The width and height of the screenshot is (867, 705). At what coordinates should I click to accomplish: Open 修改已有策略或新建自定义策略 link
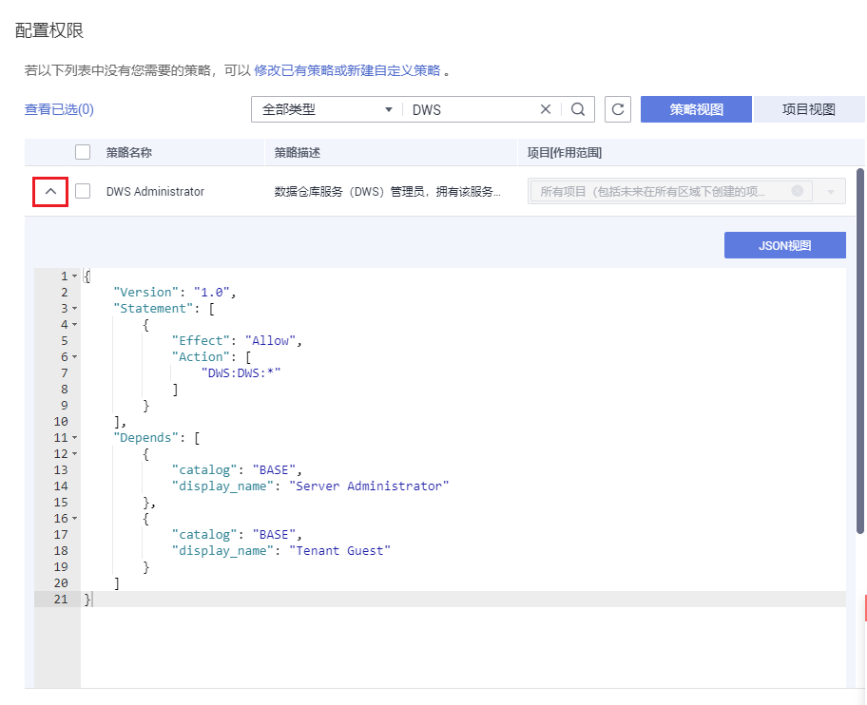pyautogui.click(x=347, y=70)
